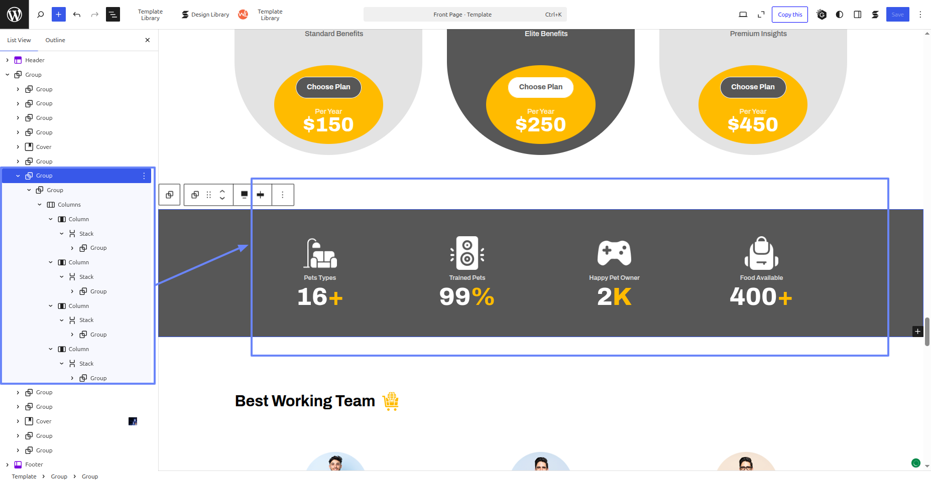The height and width of the screenshot is (482, 931).
Task: Select the List View tab
Action: (19, 40)
